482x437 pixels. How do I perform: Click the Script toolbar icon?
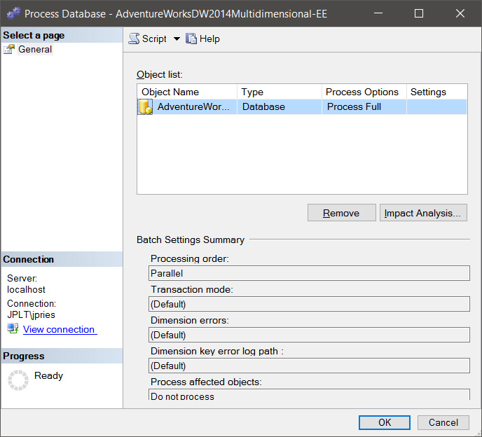pyautogui.click(x=135, y=39)
